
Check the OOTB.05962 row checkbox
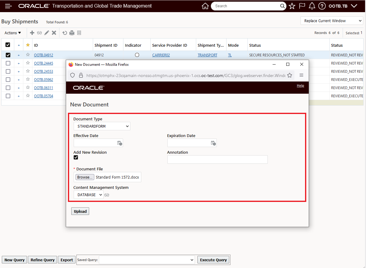pos(8,80)
